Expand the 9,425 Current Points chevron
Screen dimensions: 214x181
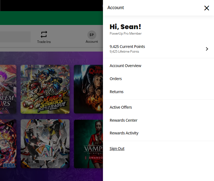click(x=207, y=49)
